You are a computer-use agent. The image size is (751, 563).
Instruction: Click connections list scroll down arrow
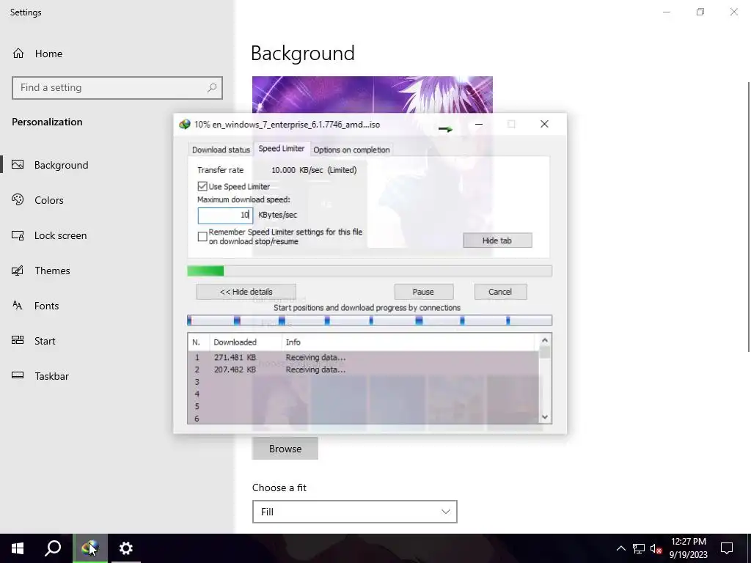tap(545, 417)
